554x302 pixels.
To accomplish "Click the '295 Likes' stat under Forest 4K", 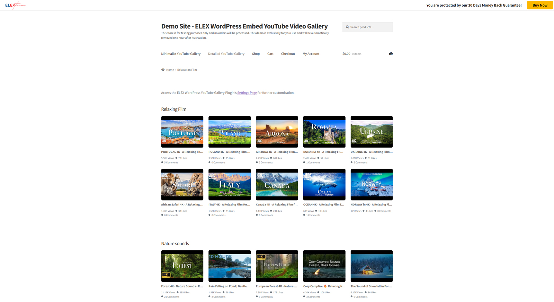I will point(185,293).
